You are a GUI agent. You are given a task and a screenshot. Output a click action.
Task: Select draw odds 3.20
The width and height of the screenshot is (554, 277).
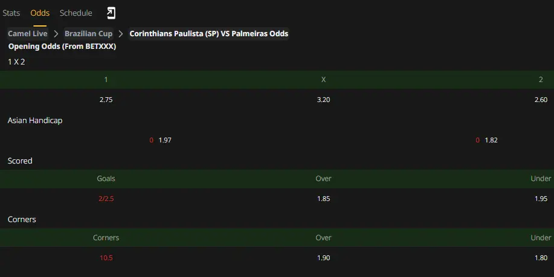pos(323,100)
